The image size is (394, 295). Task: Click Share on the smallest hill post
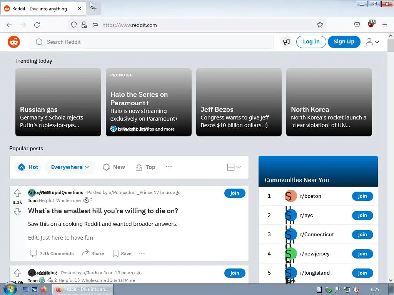coord(93,254)
